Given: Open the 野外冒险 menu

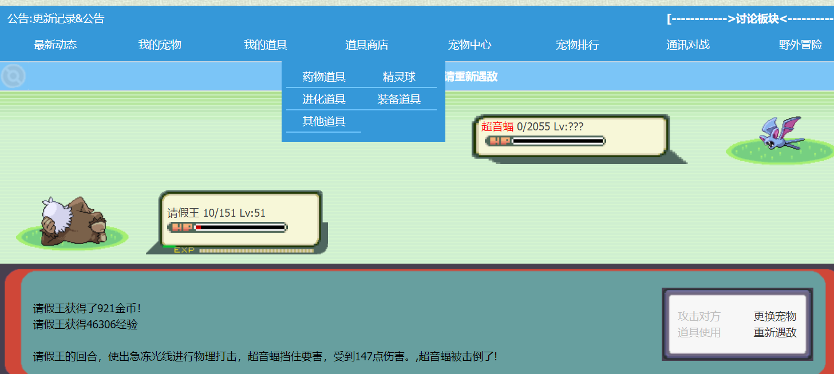Looking at the screenshot, I should [x=801, y=45].
